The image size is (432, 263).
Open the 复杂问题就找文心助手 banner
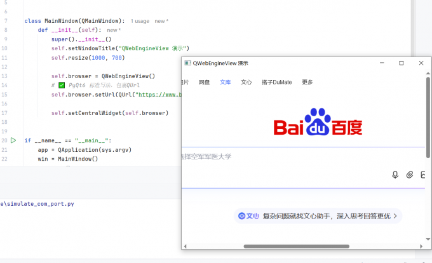[318, 216]
